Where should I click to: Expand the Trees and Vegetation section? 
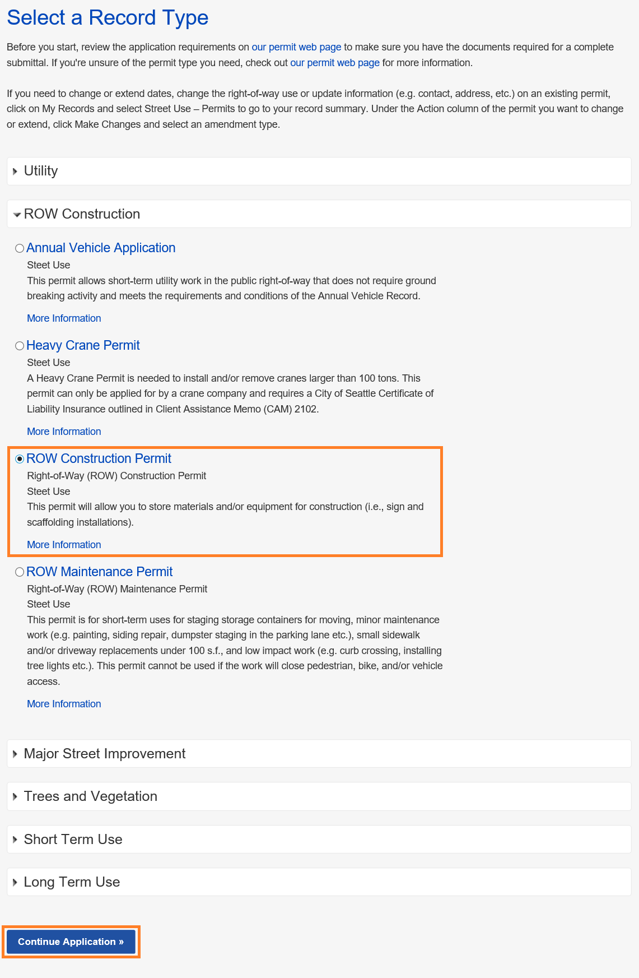click(16, 797)
